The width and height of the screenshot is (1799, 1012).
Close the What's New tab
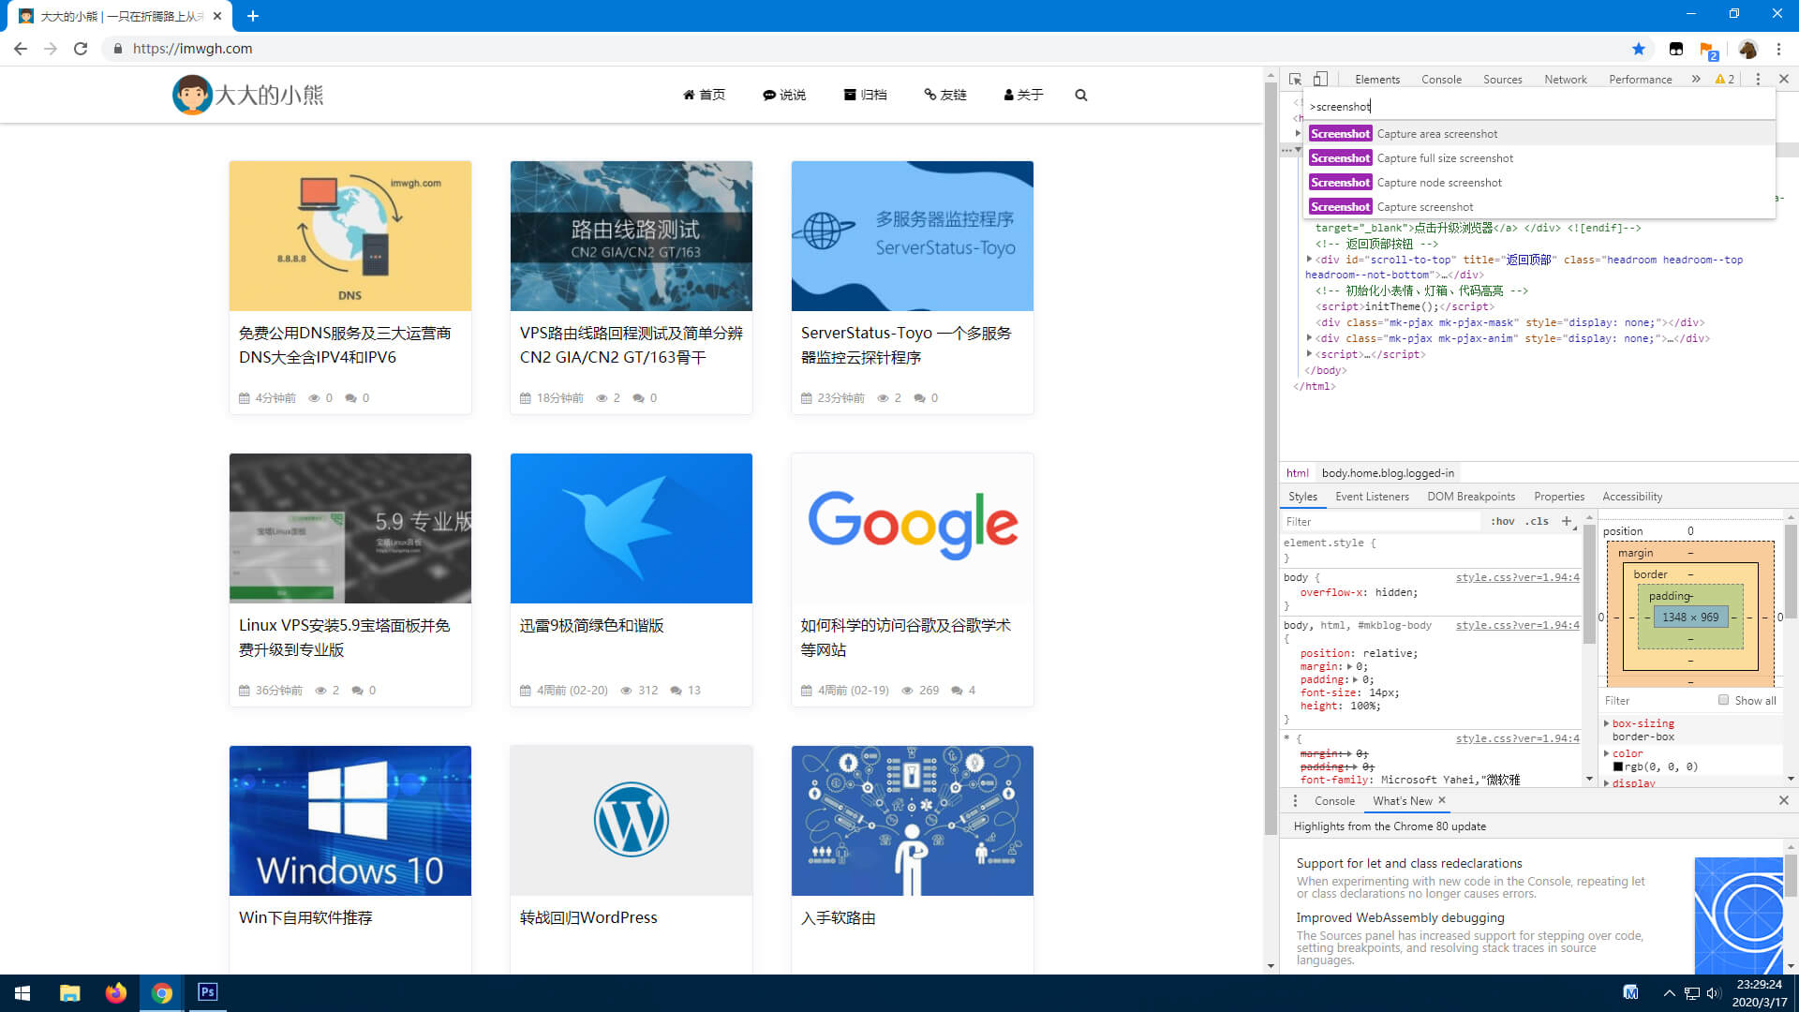click(x=1442, y=800)
